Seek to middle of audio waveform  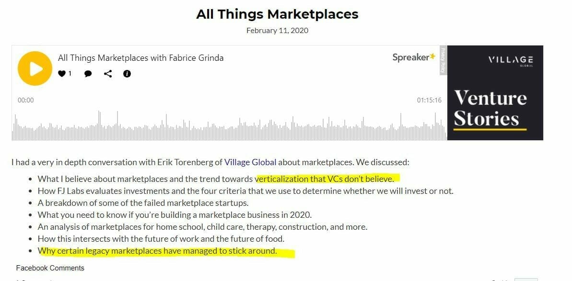click(229, 125)
